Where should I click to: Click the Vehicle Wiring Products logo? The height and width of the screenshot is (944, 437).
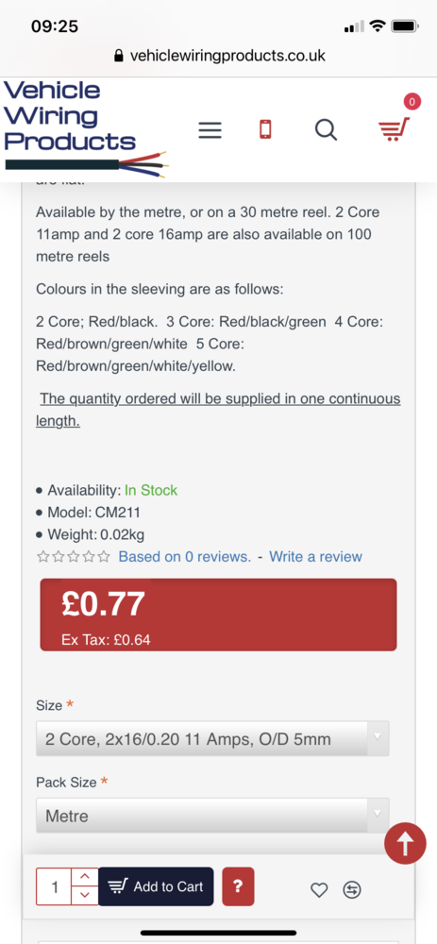click(85, 128)
